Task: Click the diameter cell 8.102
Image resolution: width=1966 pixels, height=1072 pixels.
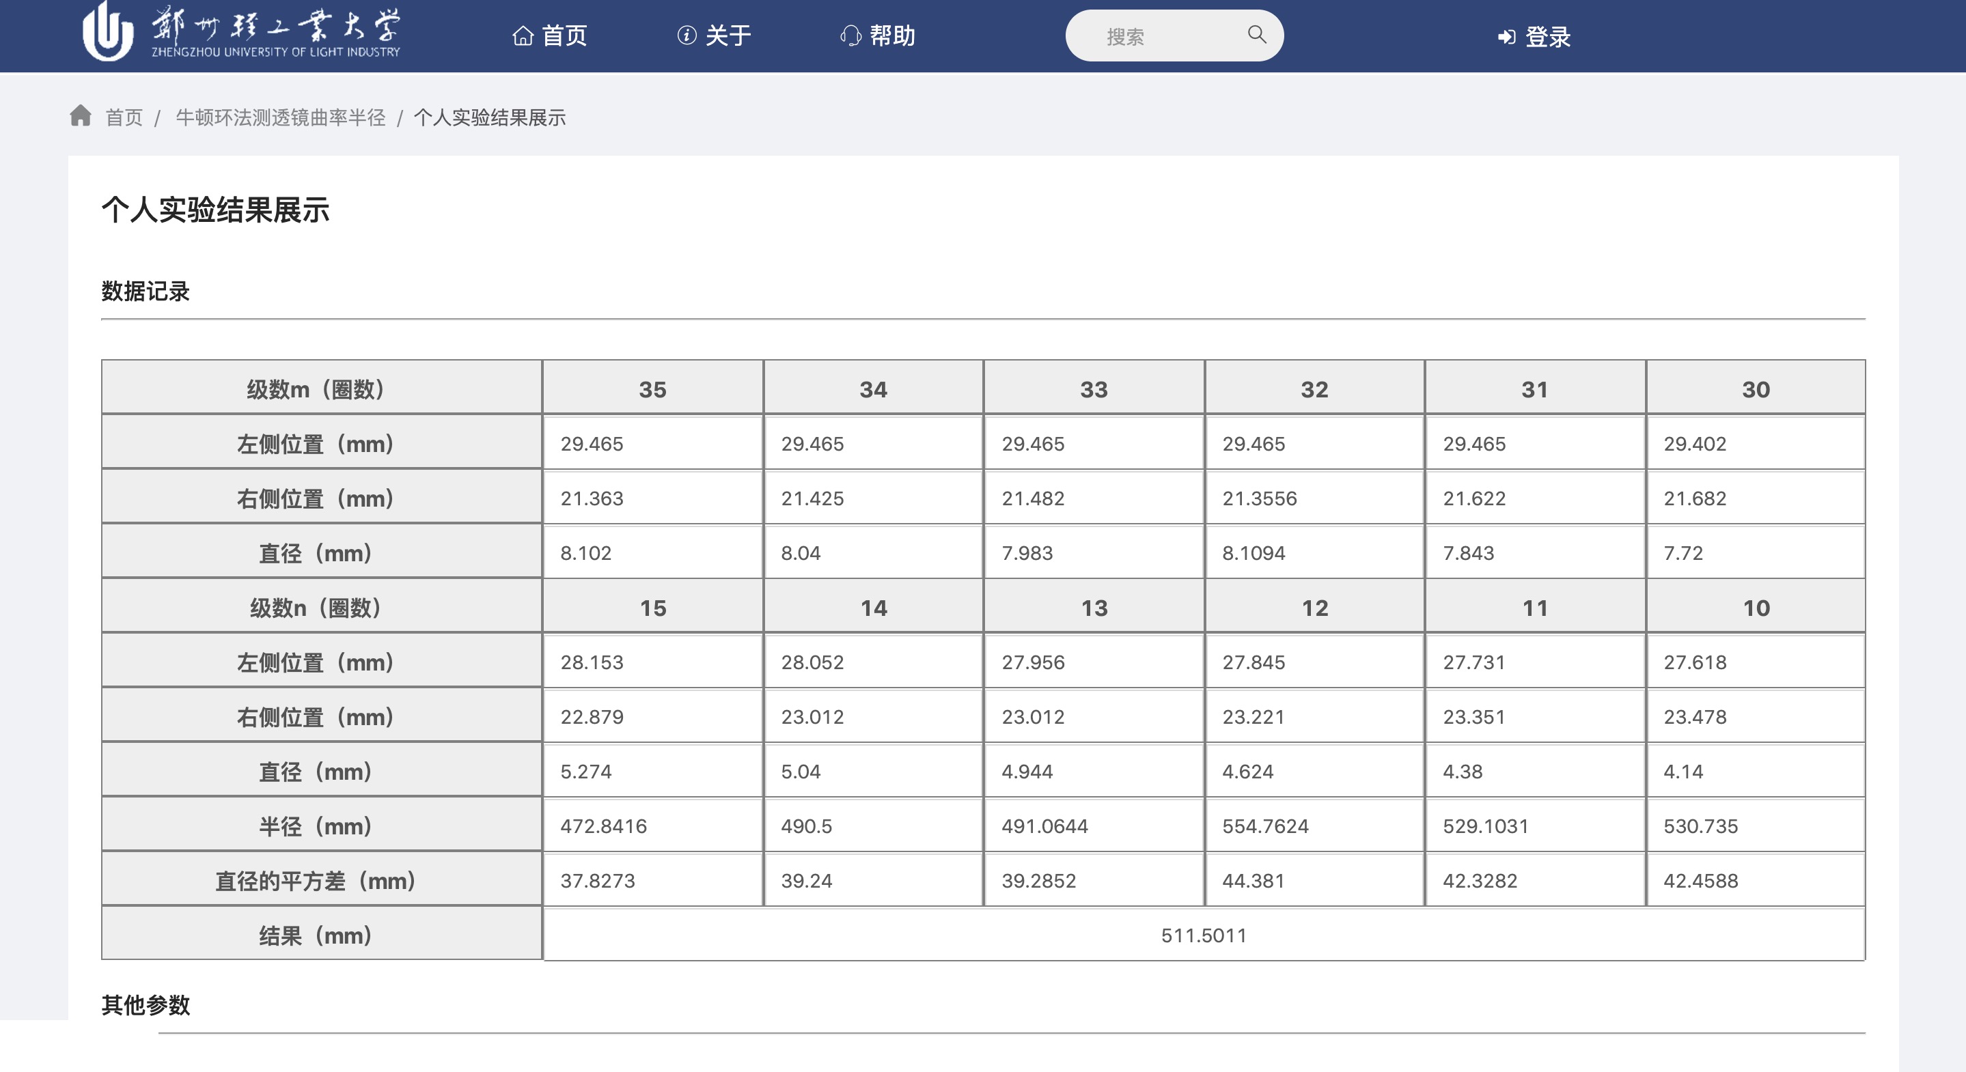Action: pos(652,552)
